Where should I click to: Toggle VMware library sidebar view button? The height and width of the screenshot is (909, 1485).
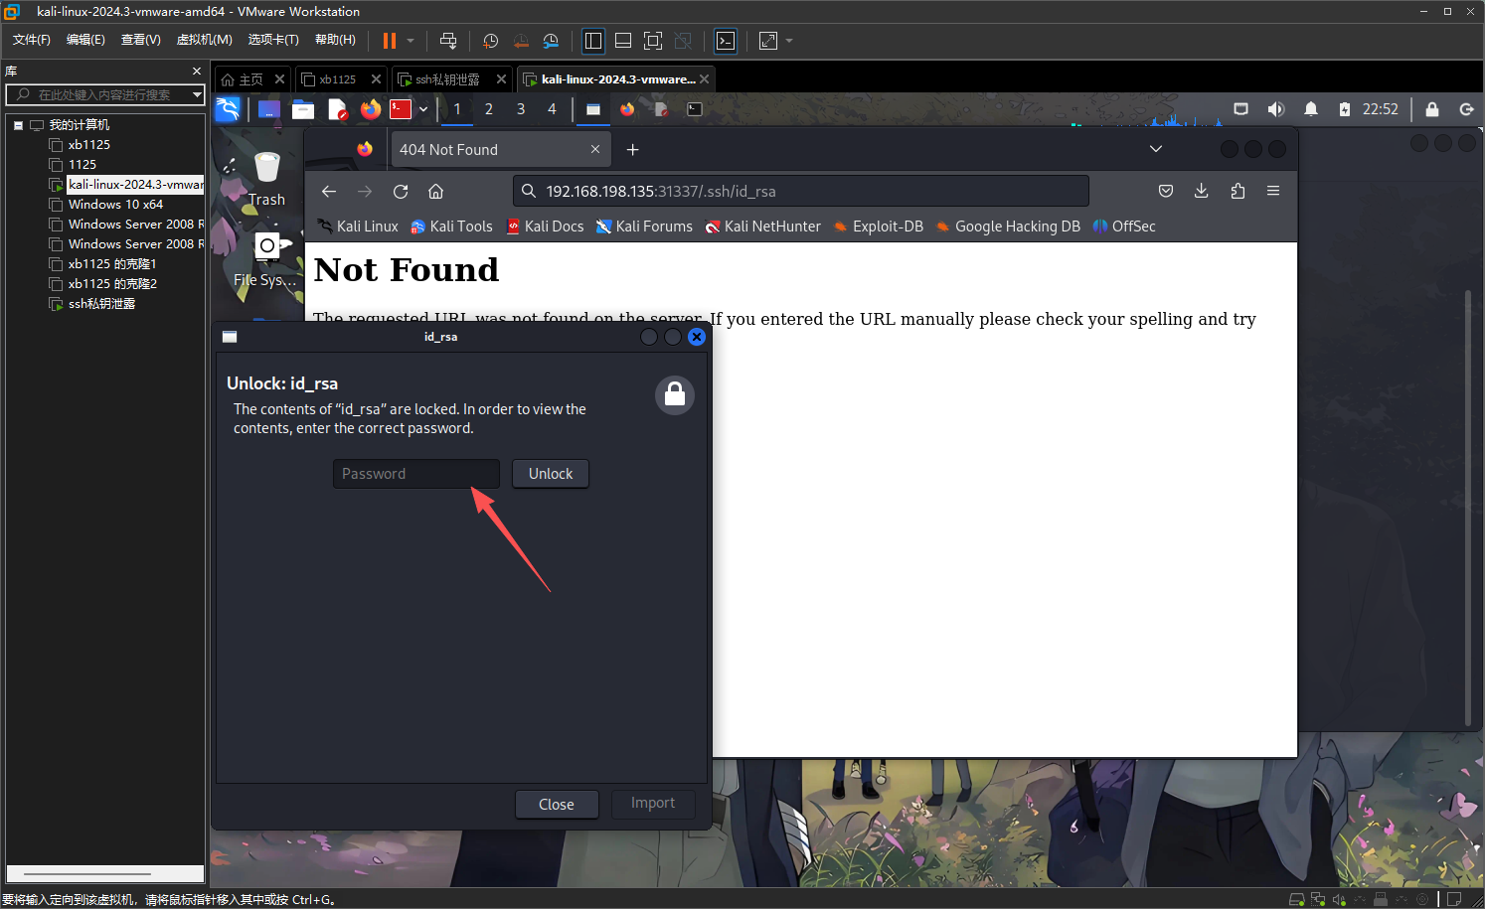[593, 41]
